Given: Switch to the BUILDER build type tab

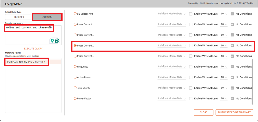Looking at the screenshot, I should coord(19,17).
